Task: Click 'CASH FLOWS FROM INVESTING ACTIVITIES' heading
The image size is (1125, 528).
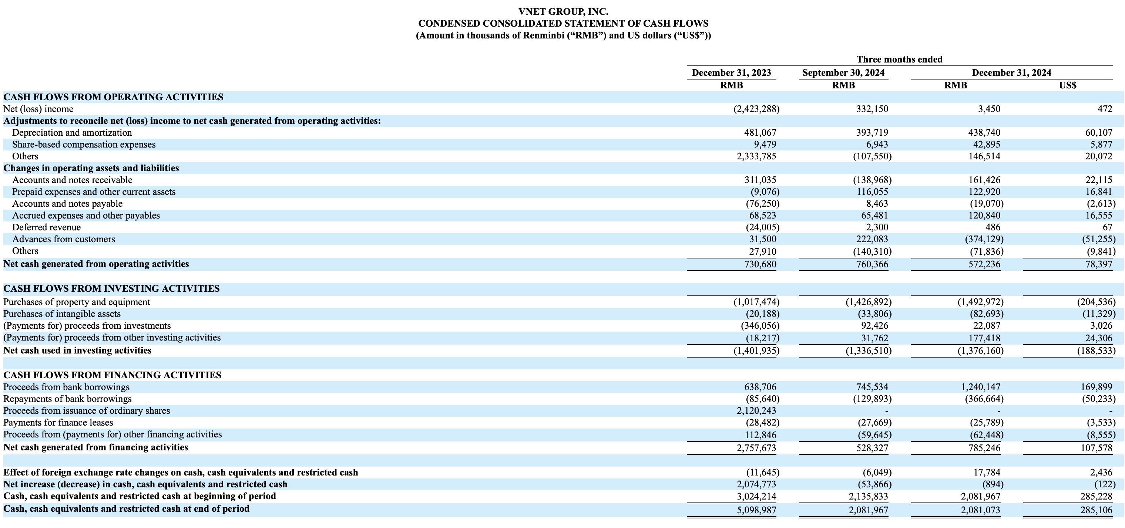Action: point(111,289)
